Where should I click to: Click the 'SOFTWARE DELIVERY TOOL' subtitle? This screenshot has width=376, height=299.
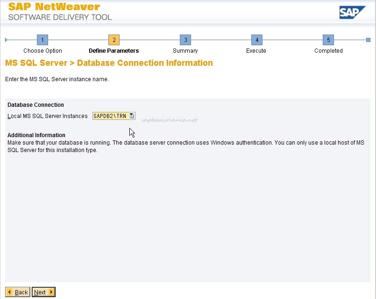60,17
